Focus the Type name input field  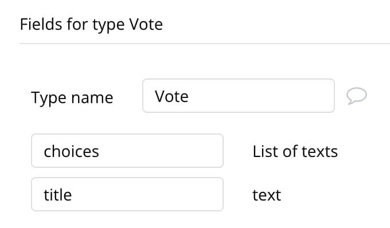[239, 96]
